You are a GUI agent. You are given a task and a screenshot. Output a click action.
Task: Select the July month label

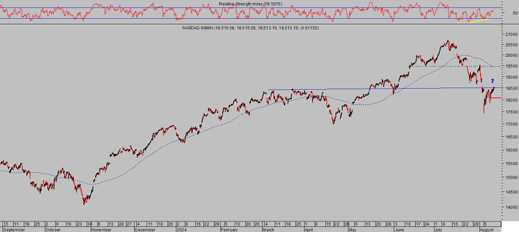coord(439,229)
